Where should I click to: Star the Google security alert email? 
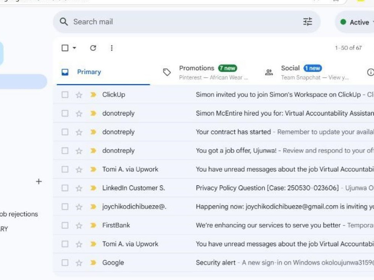coord(79,263)
